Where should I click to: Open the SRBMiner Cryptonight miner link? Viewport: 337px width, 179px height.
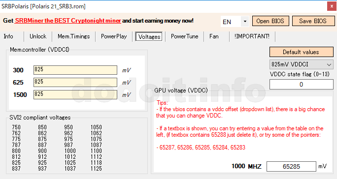coord(68,21)
